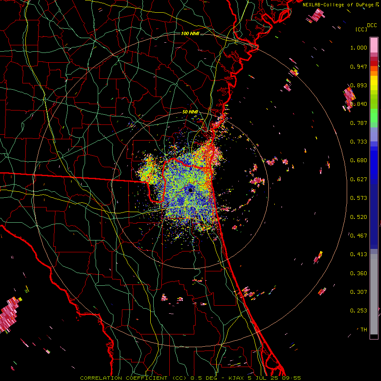Select the 0.893 scale value
Viewport: 381px width, 381px height.
click(359, 85)
